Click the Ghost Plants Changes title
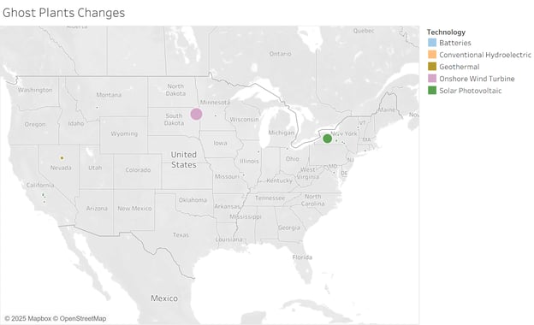The height and width of the screenshot is (325, 534). 63,13
